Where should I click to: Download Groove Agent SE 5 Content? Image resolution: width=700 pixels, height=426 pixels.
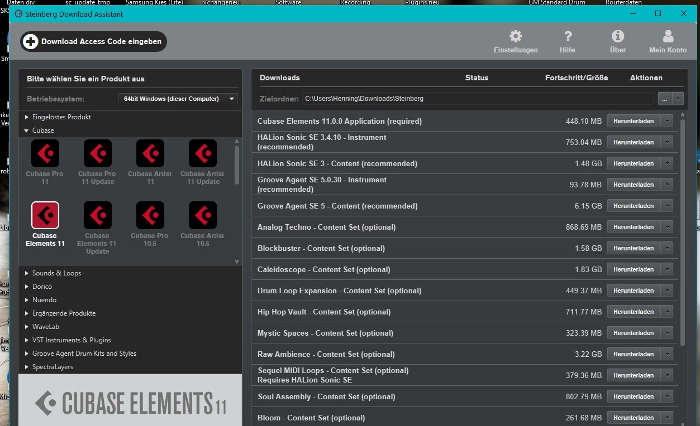click(x=634, y=206)
